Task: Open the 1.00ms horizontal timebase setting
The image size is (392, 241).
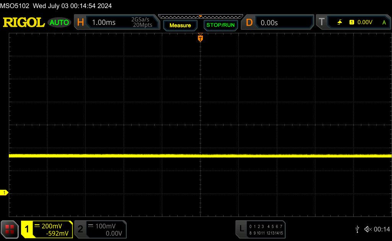Action: pyautogui.click(x=104, y=23)
